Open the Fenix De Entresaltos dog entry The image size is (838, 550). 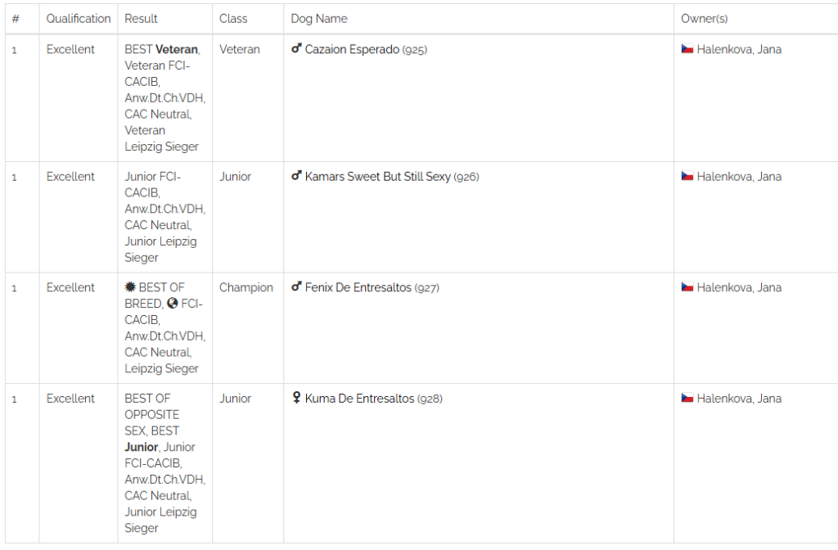(x=358, y=287)
